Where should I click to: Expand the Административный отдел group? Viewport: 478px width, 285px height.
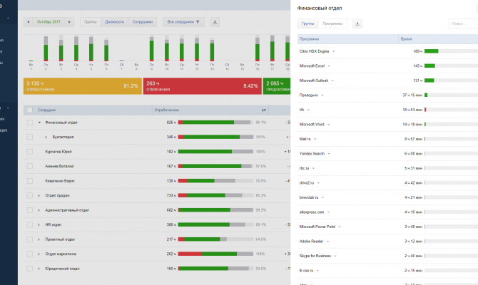click(39, 210)
